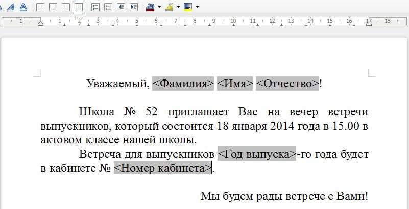This screenshot has height=209, width=409.
Task: Apply the yellow paragraph background color
Action: 188,7
